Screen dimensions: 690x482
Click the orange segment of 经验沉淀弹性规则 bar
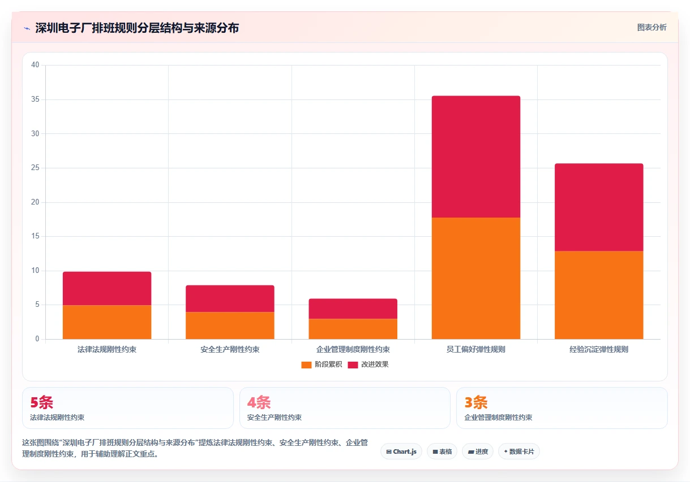[x=599, y=295]
